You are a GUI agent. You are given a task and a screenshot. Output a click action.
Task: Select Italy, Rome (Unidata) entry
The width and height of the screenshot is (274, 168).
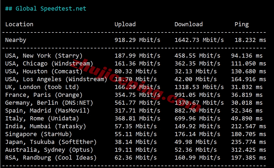(42, 118)
